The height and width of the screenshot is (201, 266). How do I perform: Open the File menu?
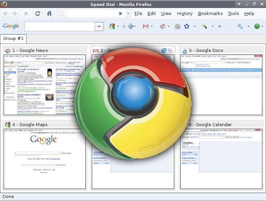138,13
